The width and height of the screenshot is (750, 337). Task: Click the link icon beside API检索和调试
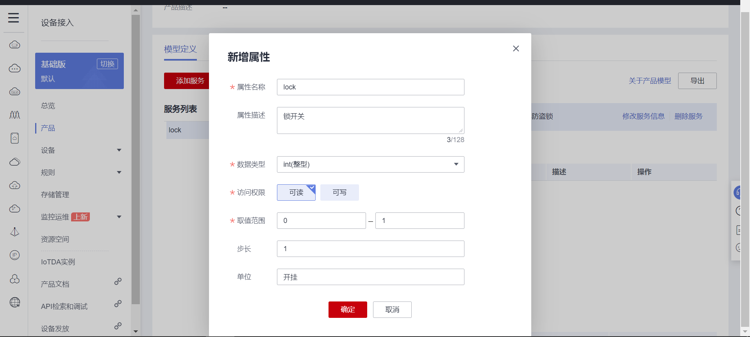(118, 304)
